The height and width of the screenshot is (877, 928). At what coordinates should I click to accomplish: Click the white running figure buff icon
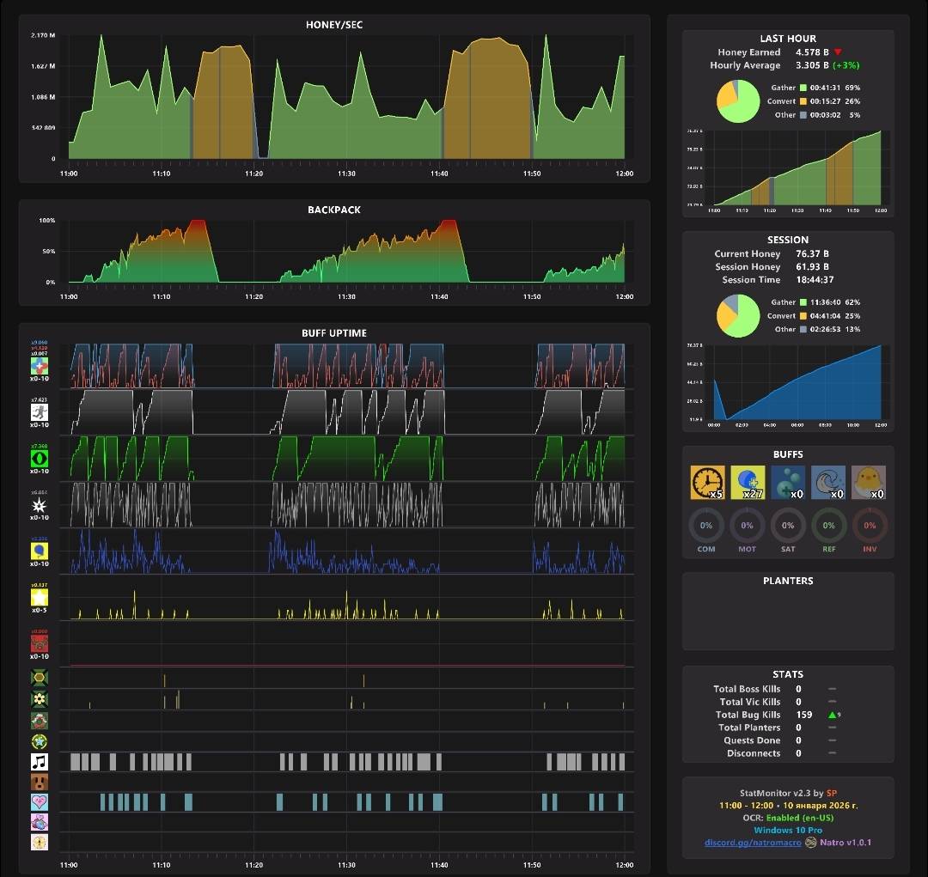39,411
